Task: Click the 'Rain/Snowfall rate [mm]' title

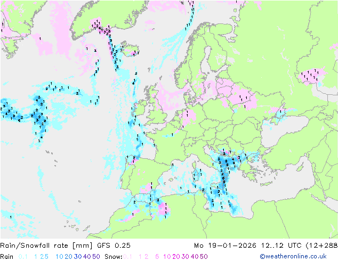Action: (x=46, y=246)
